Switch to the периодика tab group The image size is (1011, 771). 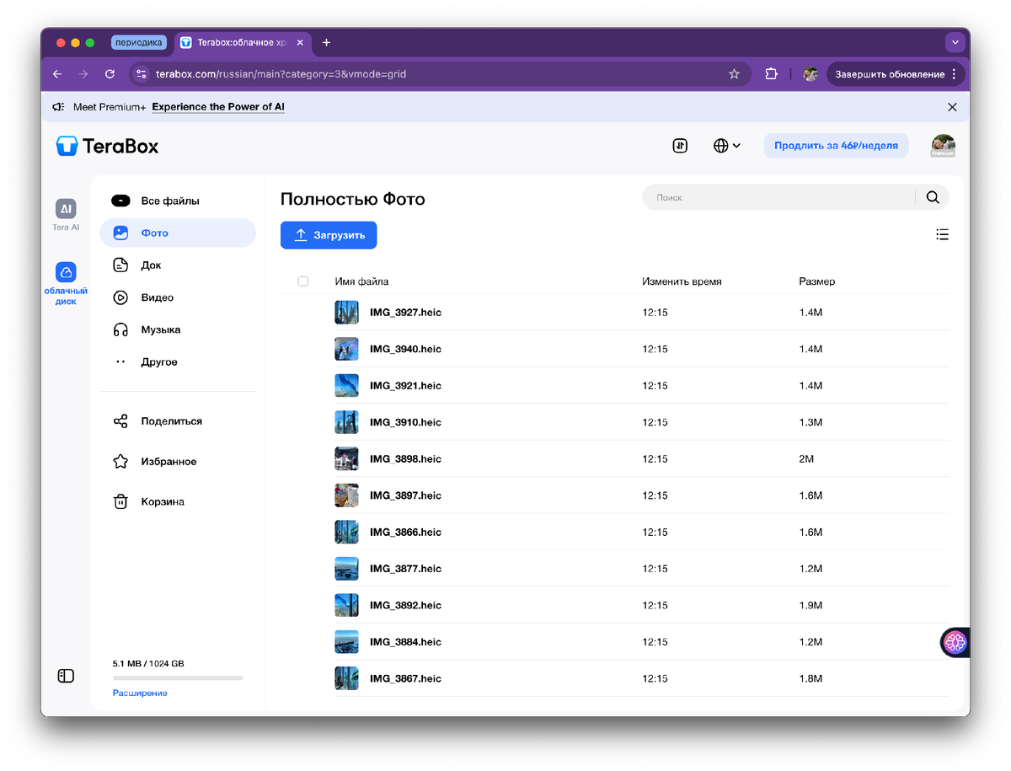tap(139, 42)
